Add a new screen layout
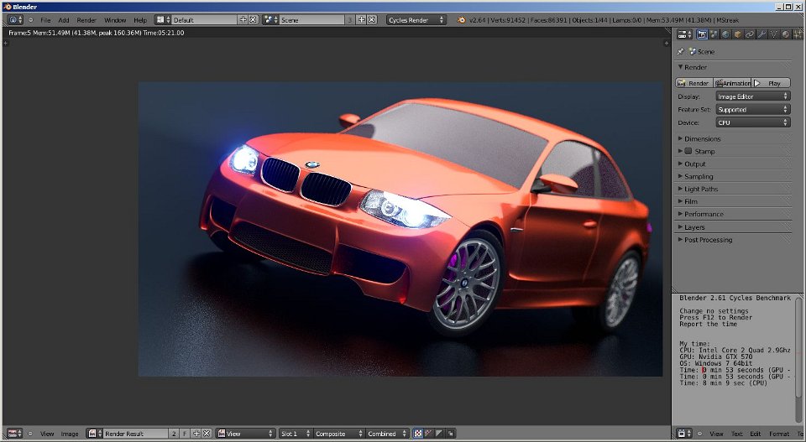 243,19
